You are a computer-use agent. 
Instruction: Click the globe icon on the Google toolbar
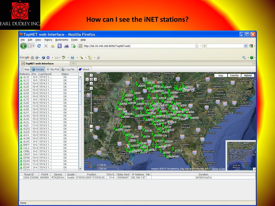click(43, 57)
